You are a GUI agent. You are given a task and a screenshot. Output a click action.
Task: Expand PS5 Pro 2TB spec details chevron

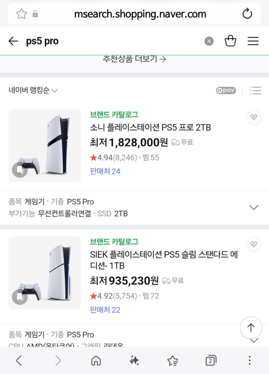coord(254,207)
